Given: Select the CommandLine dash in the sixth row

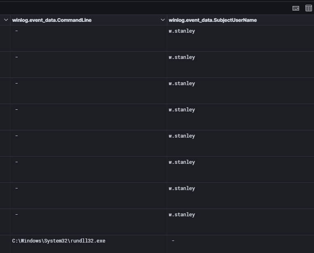Looking at the screenshot, I should pos(17,162).
